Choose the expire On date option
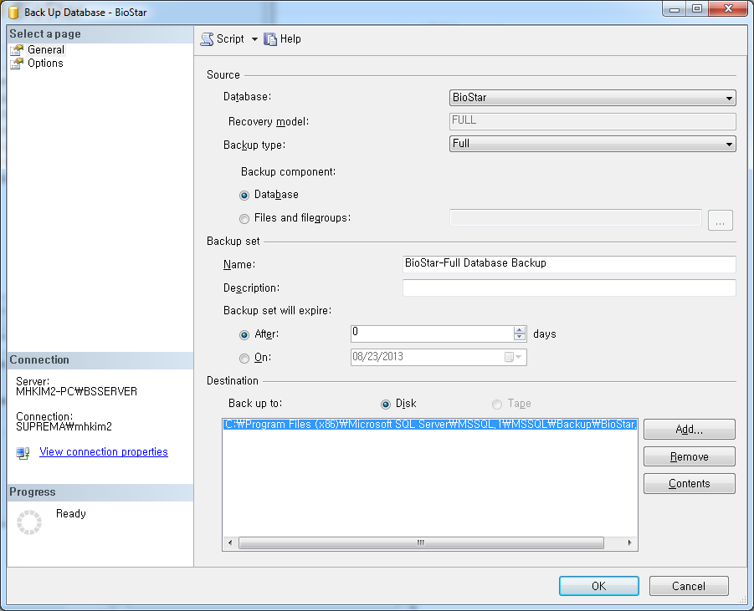The image size is (754, 611). 244,358
